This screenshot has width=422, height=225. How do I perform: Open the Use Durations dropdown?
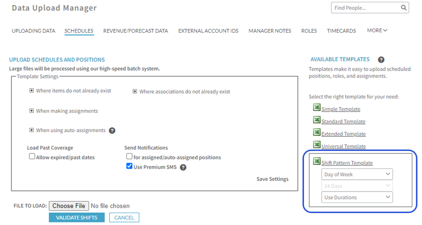coord(357,198)
